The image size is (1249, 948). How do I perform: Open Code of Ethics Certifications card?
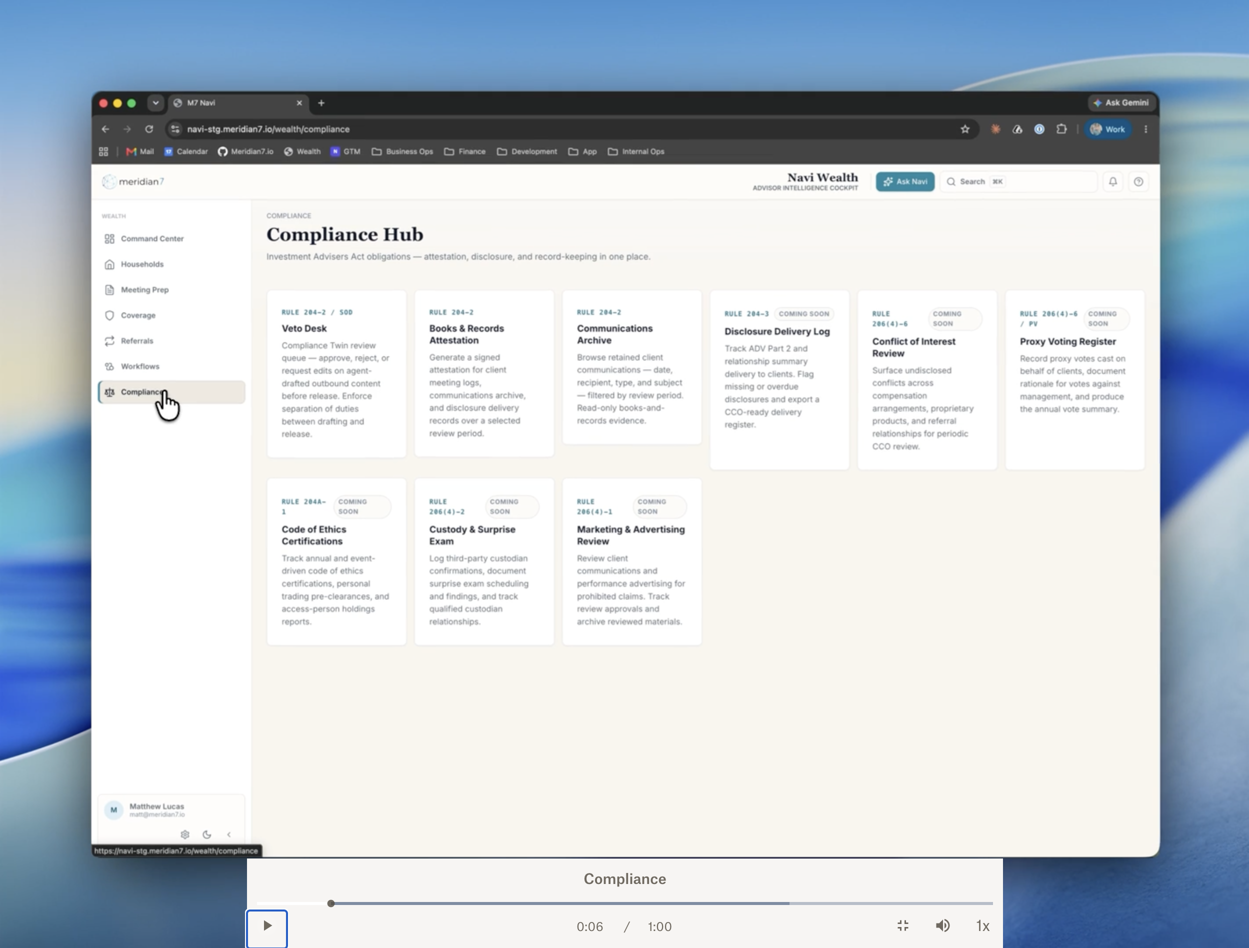point(336,562)
